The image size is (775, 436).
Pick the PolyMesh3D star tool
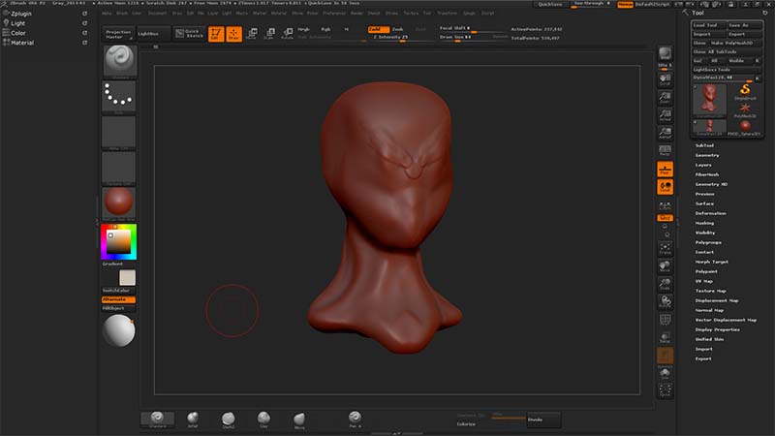[x=744, y=109]
